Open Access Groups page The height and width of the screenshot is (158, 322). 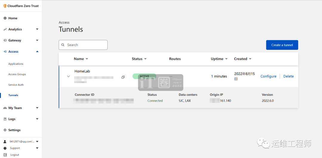point(17,74)
